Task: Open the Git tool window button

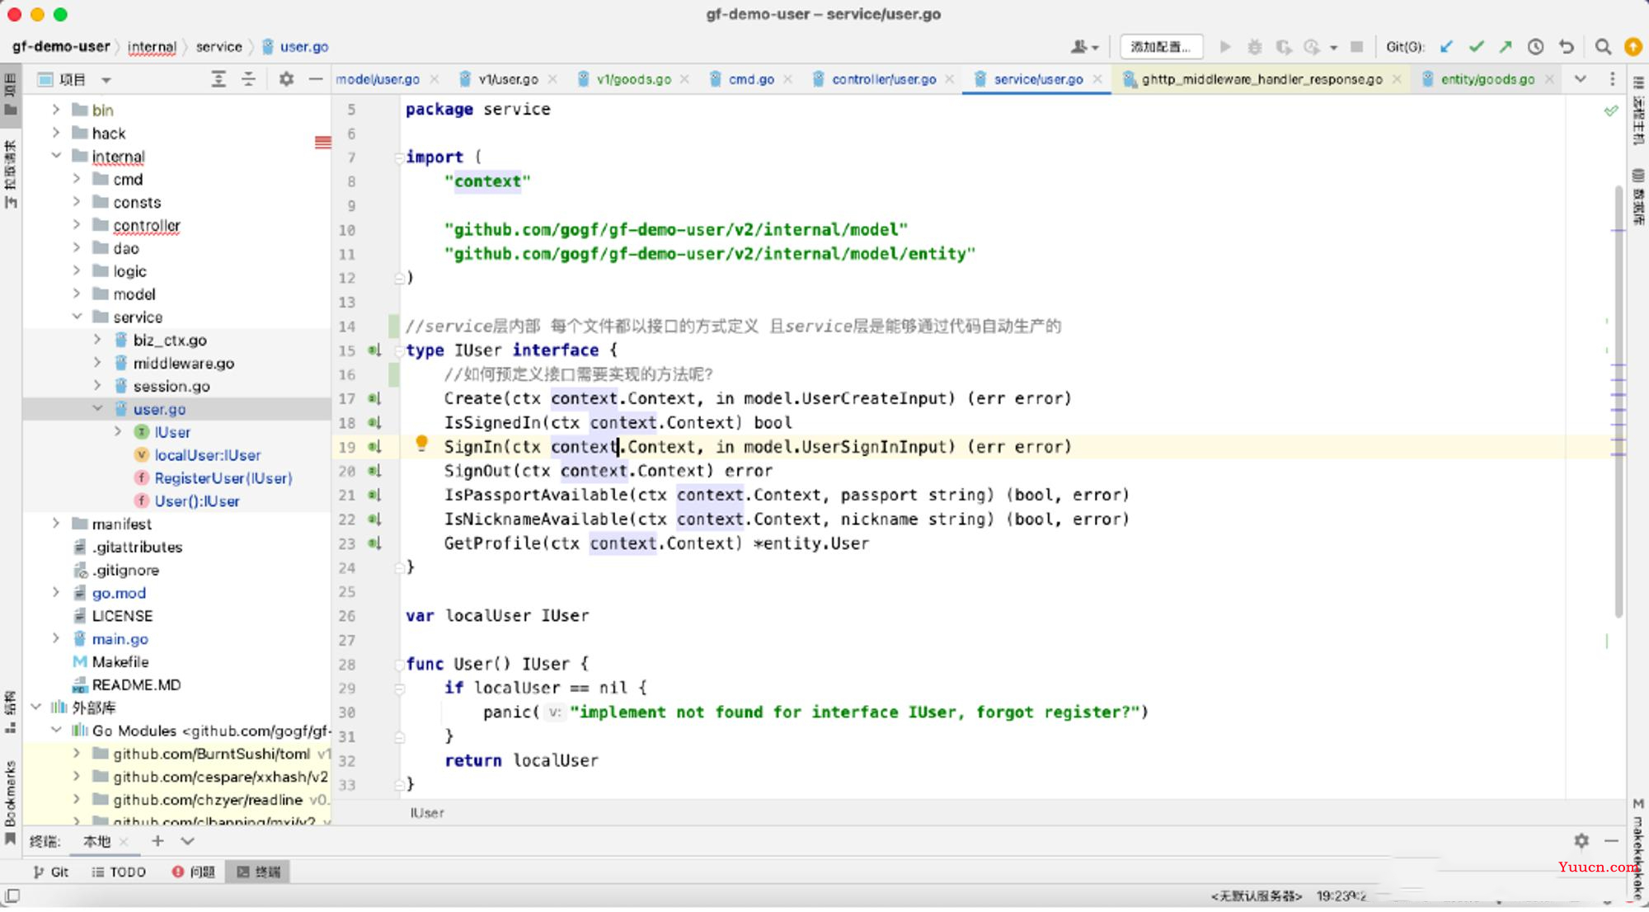Action: [x=51, y=872]
